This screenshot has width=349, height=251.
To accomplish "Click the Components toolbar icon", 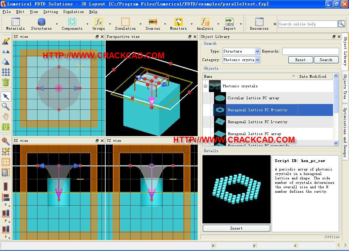I will (72, 22).
